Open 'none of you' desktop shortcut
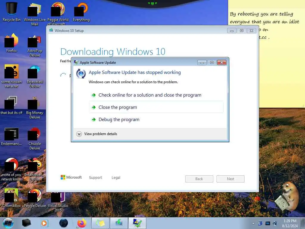The image size is (305, 229). [12, 169]
